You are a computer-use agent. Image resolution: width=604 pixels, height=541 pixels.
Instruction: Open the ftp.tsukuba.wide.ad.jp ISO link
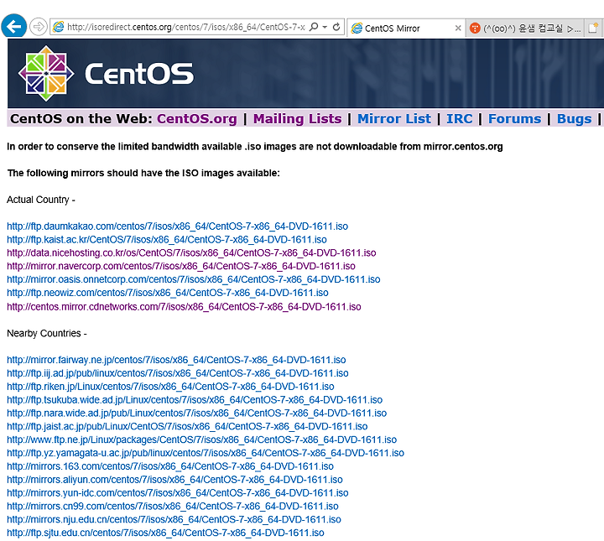[195, 400]
